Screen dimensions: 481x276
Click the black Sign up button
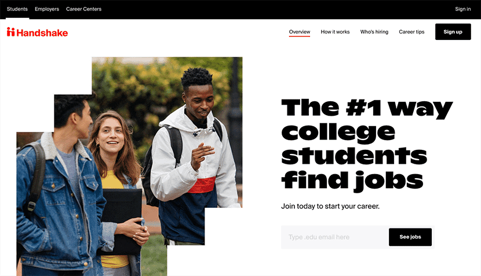[x=453, y=32]
